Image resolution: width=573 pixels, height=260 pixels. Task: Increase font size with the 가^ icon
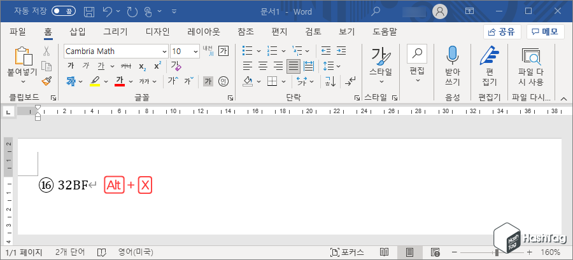tap(173, 81)
